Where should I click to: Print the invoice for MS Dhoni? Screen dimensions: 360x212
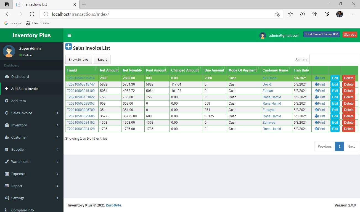pyautogui.click(x=320, y=78)
